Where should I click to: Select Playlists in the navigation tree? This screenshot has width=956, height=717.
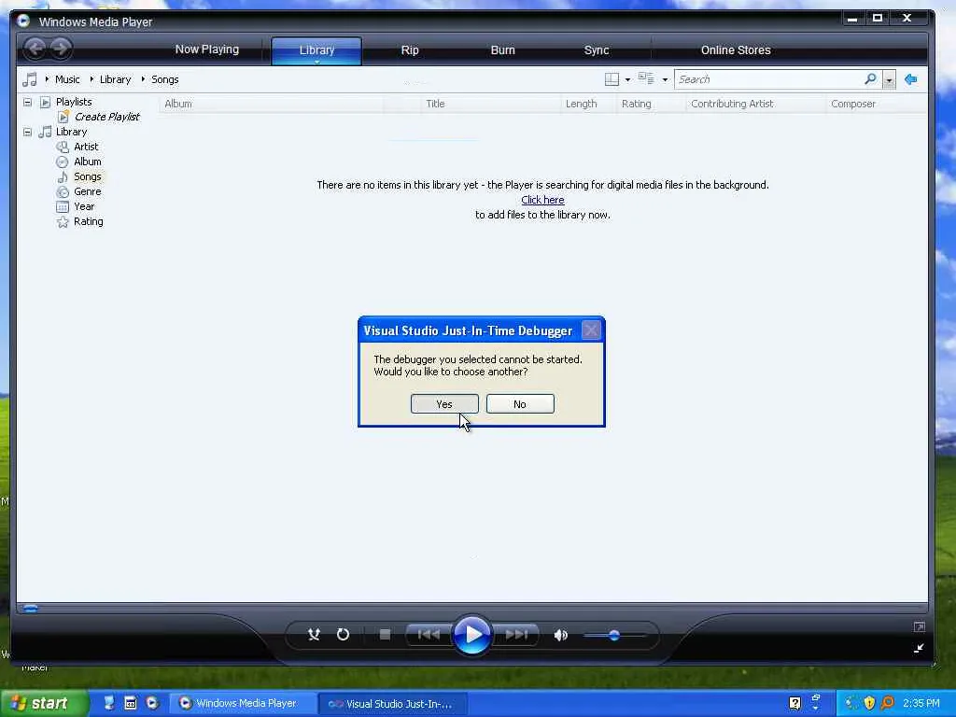pos(74,102)
